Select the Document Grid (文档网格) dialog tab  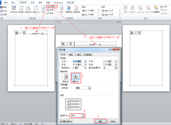(x=88, y=55)
